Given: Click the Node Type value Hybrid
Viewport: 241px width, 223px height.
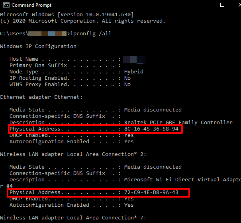Looking at the screenshot, I should 133,72.
